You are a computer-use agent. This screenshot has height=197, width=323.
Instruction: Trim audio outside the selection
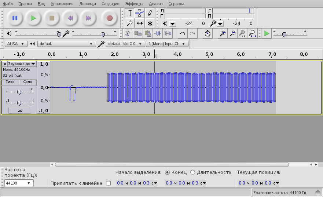pyautogui.click(x=158, y=33)
